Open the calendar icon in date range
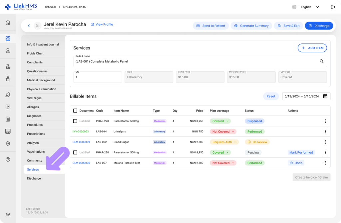Viewport: 341px width, 223px height. [x=325, y=96]
